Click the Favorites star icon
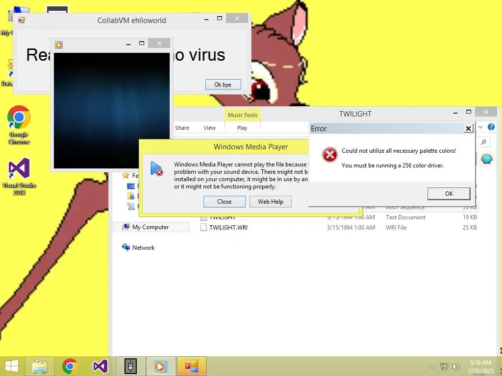 coord(125,176)
